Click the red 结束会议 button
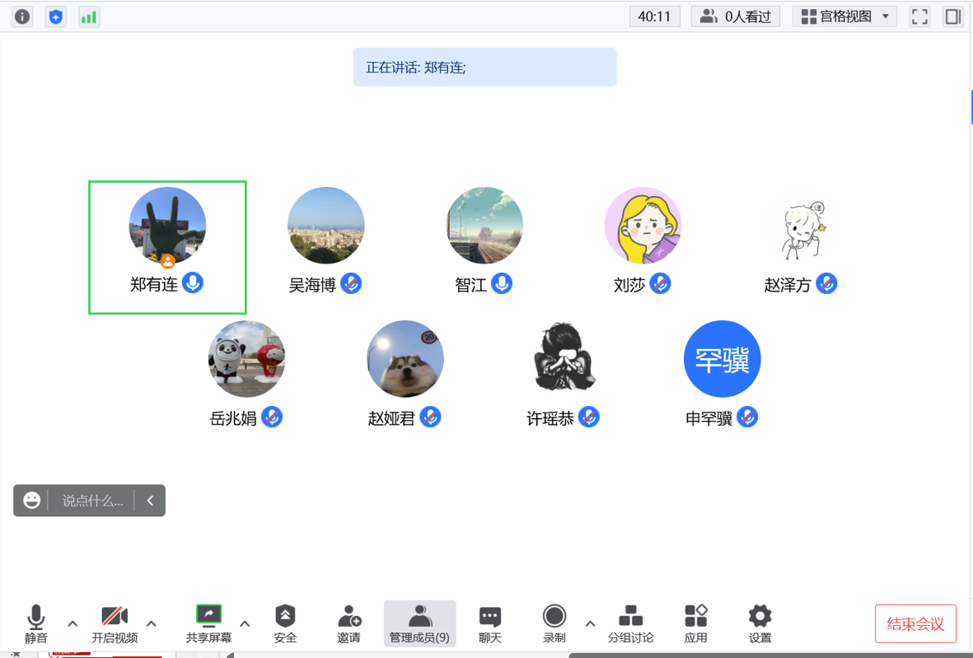The height and width of the screenshot is (658, 973). pyautogui.click(x=915, y=624)
